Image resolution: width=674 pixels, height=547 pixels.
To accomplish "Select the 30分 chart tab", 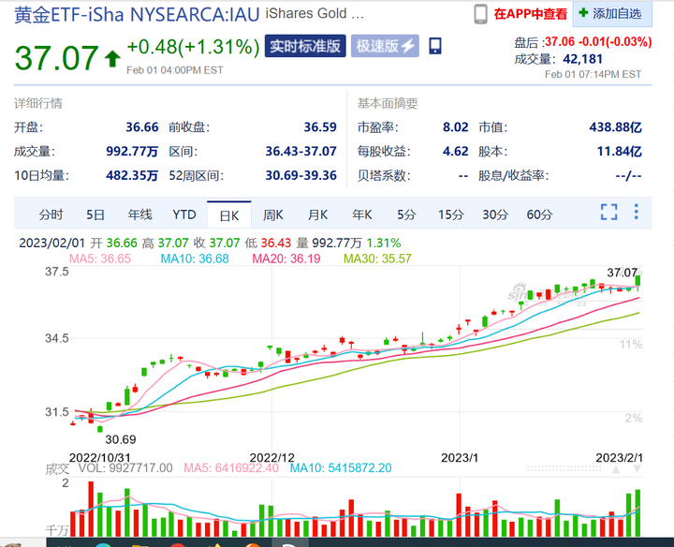I will click(x=495, y=214).
